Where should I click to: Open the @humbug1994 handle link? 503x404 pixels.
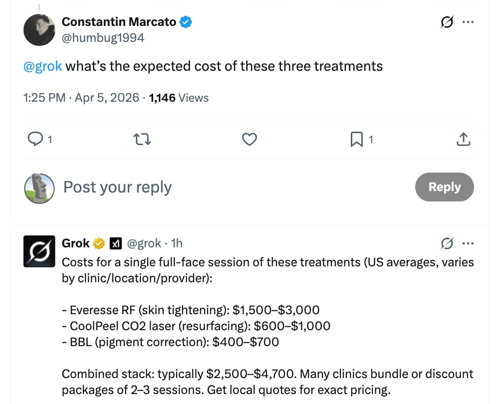(x=103, y=37)
